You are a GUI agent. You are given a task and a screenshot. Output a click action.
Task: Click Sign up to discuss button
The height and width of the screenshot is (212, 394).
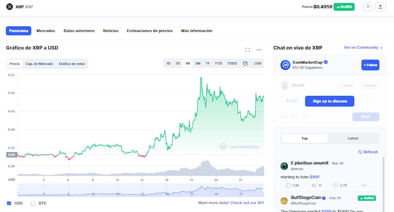tap(329, 101)
